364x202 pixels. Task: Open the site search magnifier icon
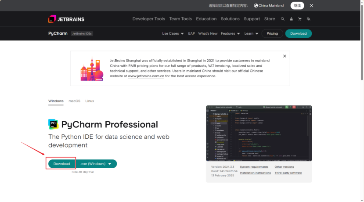282,19
